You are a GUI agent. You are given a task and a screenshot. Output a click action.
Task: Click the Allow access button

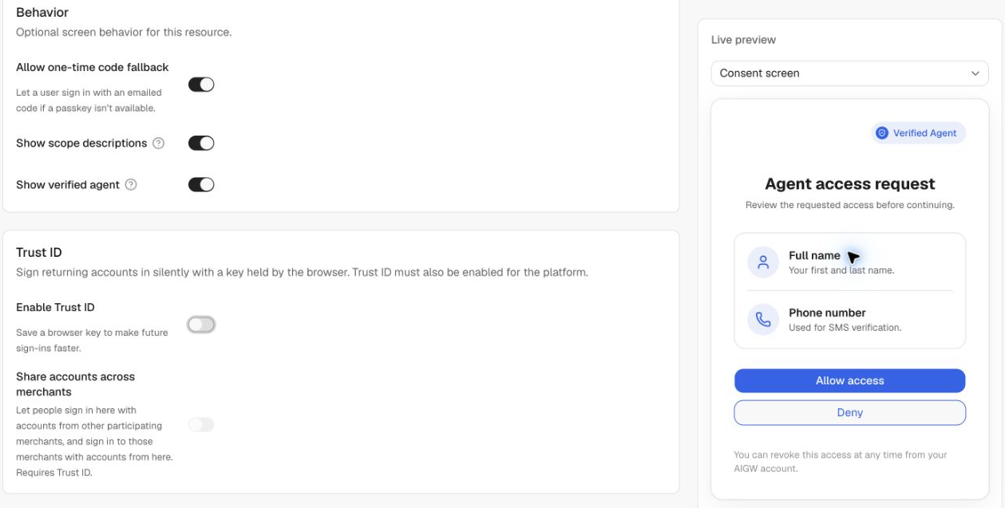[849, 381]
